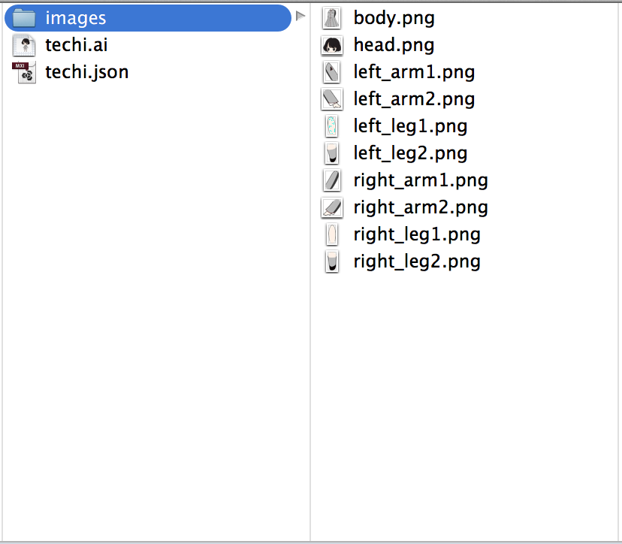Choose the techi.json file name

coord(87,72)
